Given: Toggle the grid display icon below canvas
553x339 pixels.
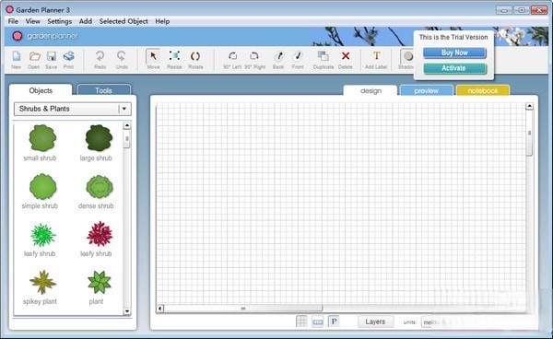Looking at the screenshot, I should click(x=301, y=321).
